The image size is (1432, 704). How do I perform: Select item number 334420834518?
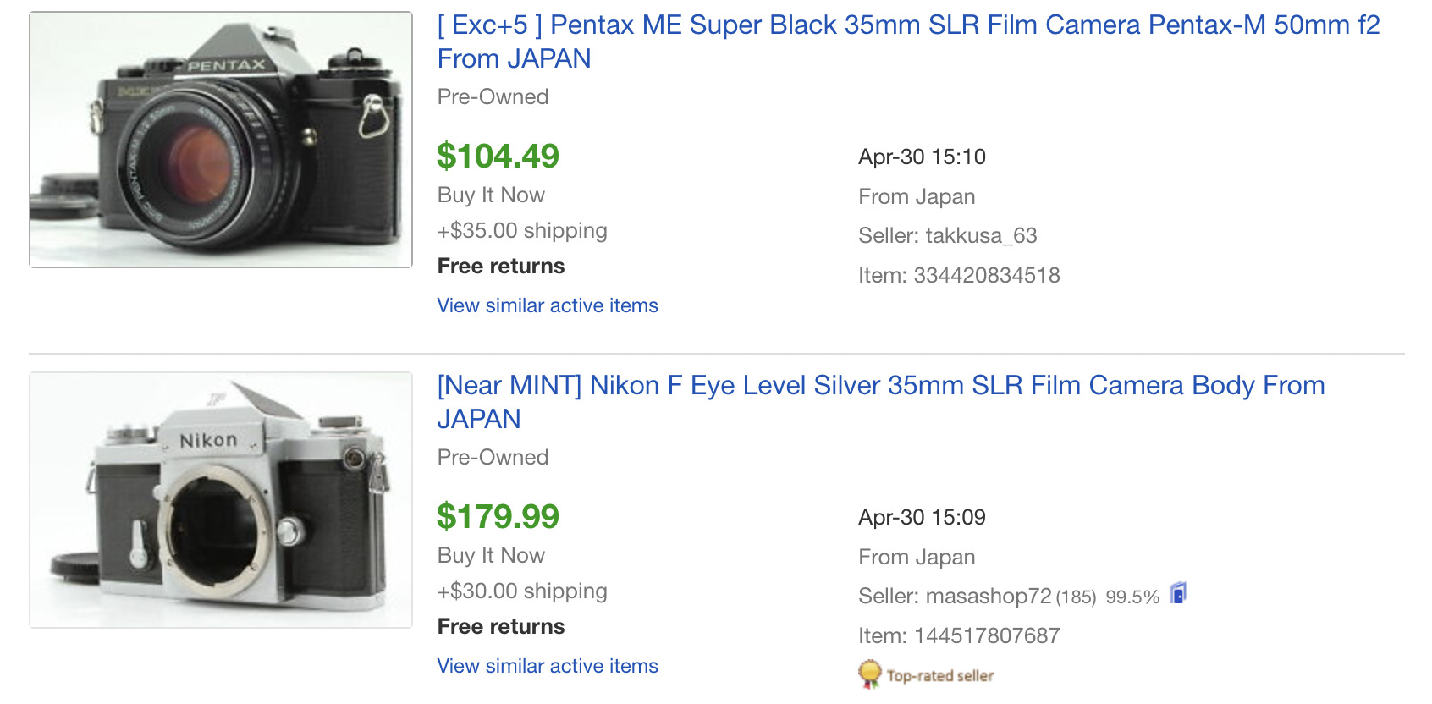tap(987, 275)
